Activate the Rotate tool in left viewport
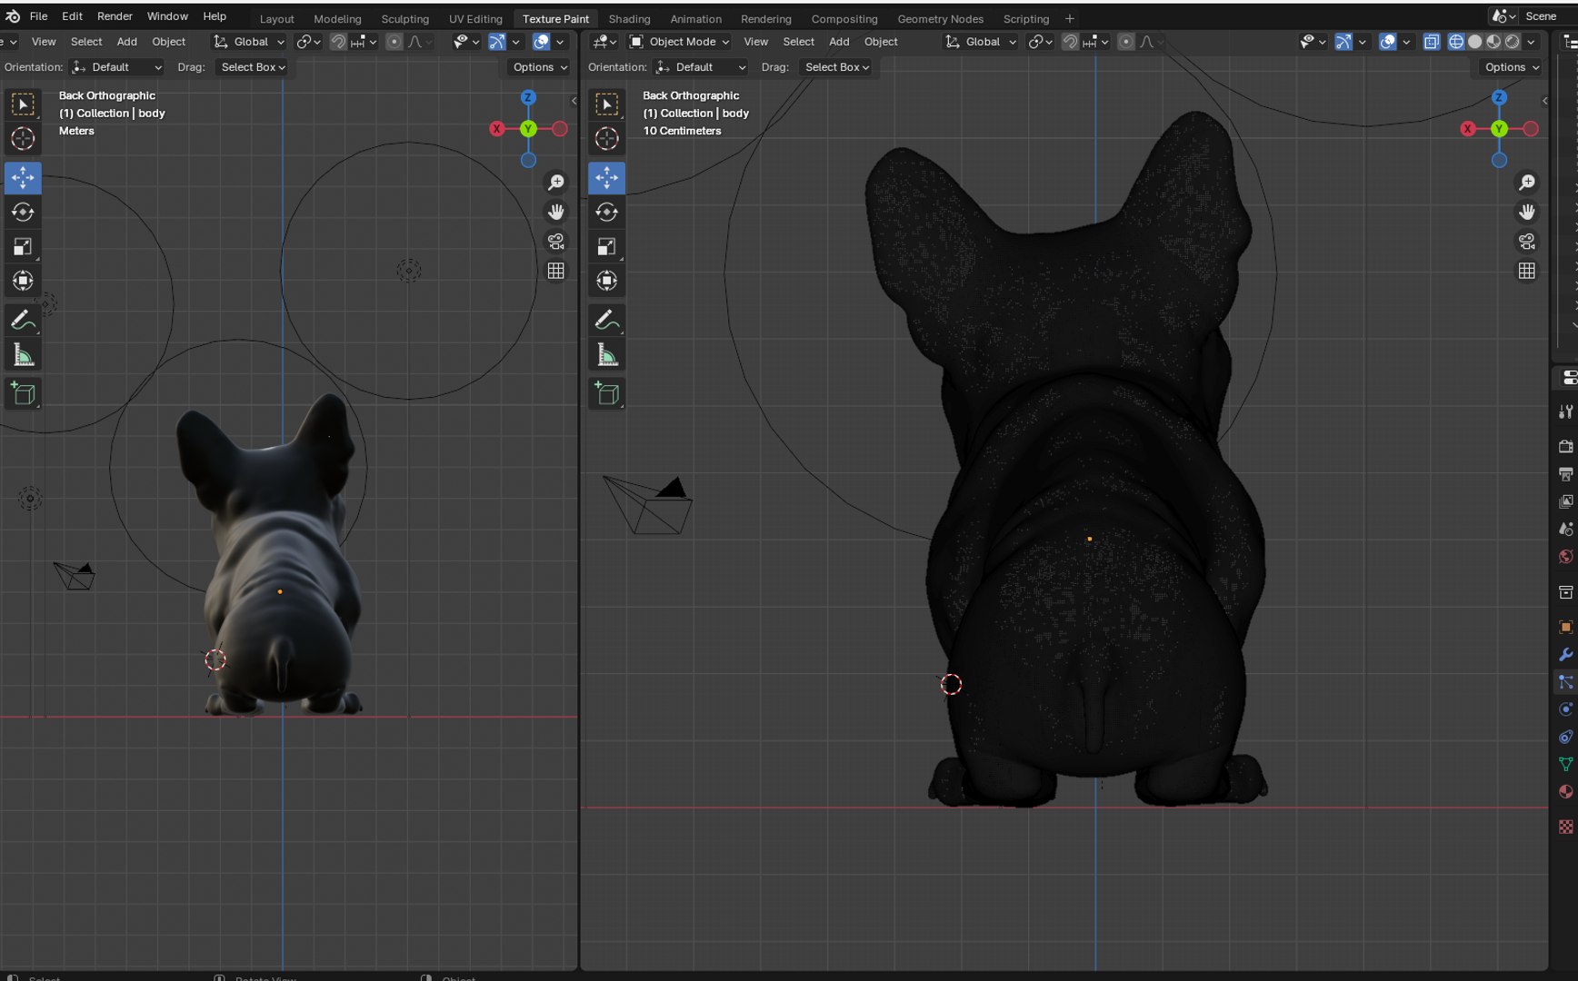 point(23,213)
